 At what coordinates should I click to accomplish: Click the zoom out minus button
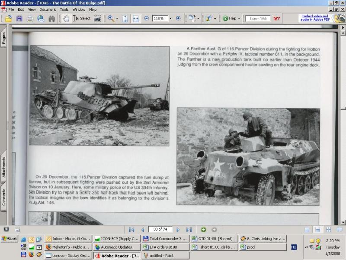tap(146, 19)
